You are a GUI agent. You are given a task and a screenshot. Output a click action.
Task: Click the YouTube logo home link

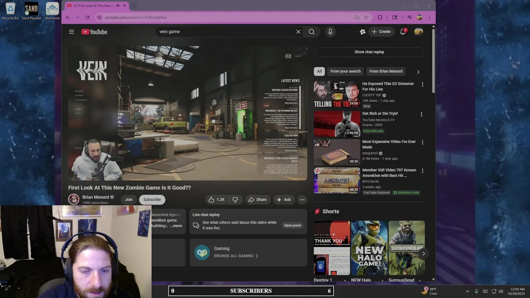pyautogui.click(x=94, y=32)
